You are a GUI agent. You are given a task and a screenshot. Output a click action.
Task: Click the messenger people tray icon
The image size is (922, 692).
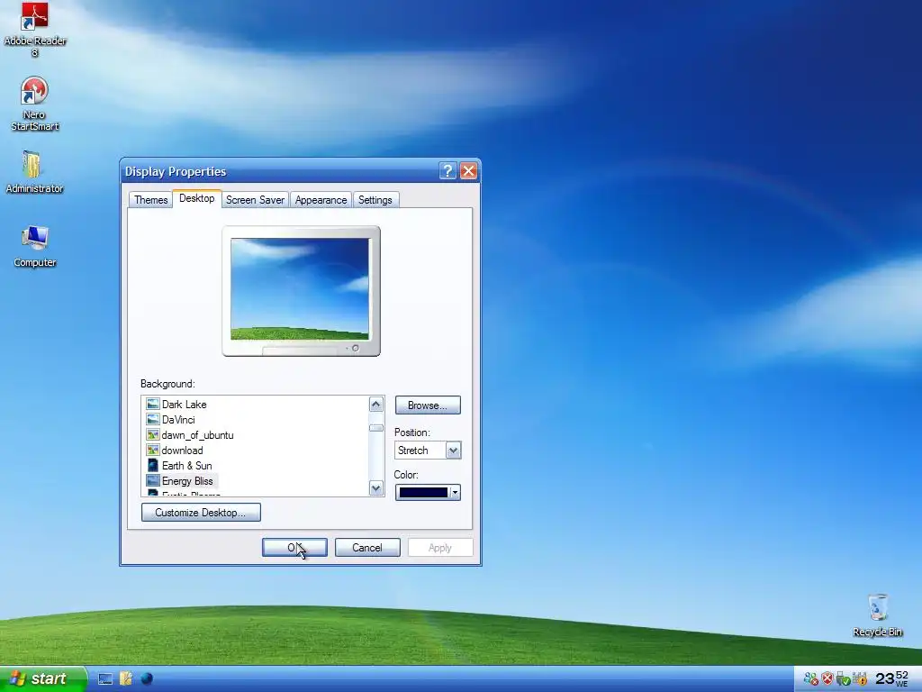(x=811, y=679)
